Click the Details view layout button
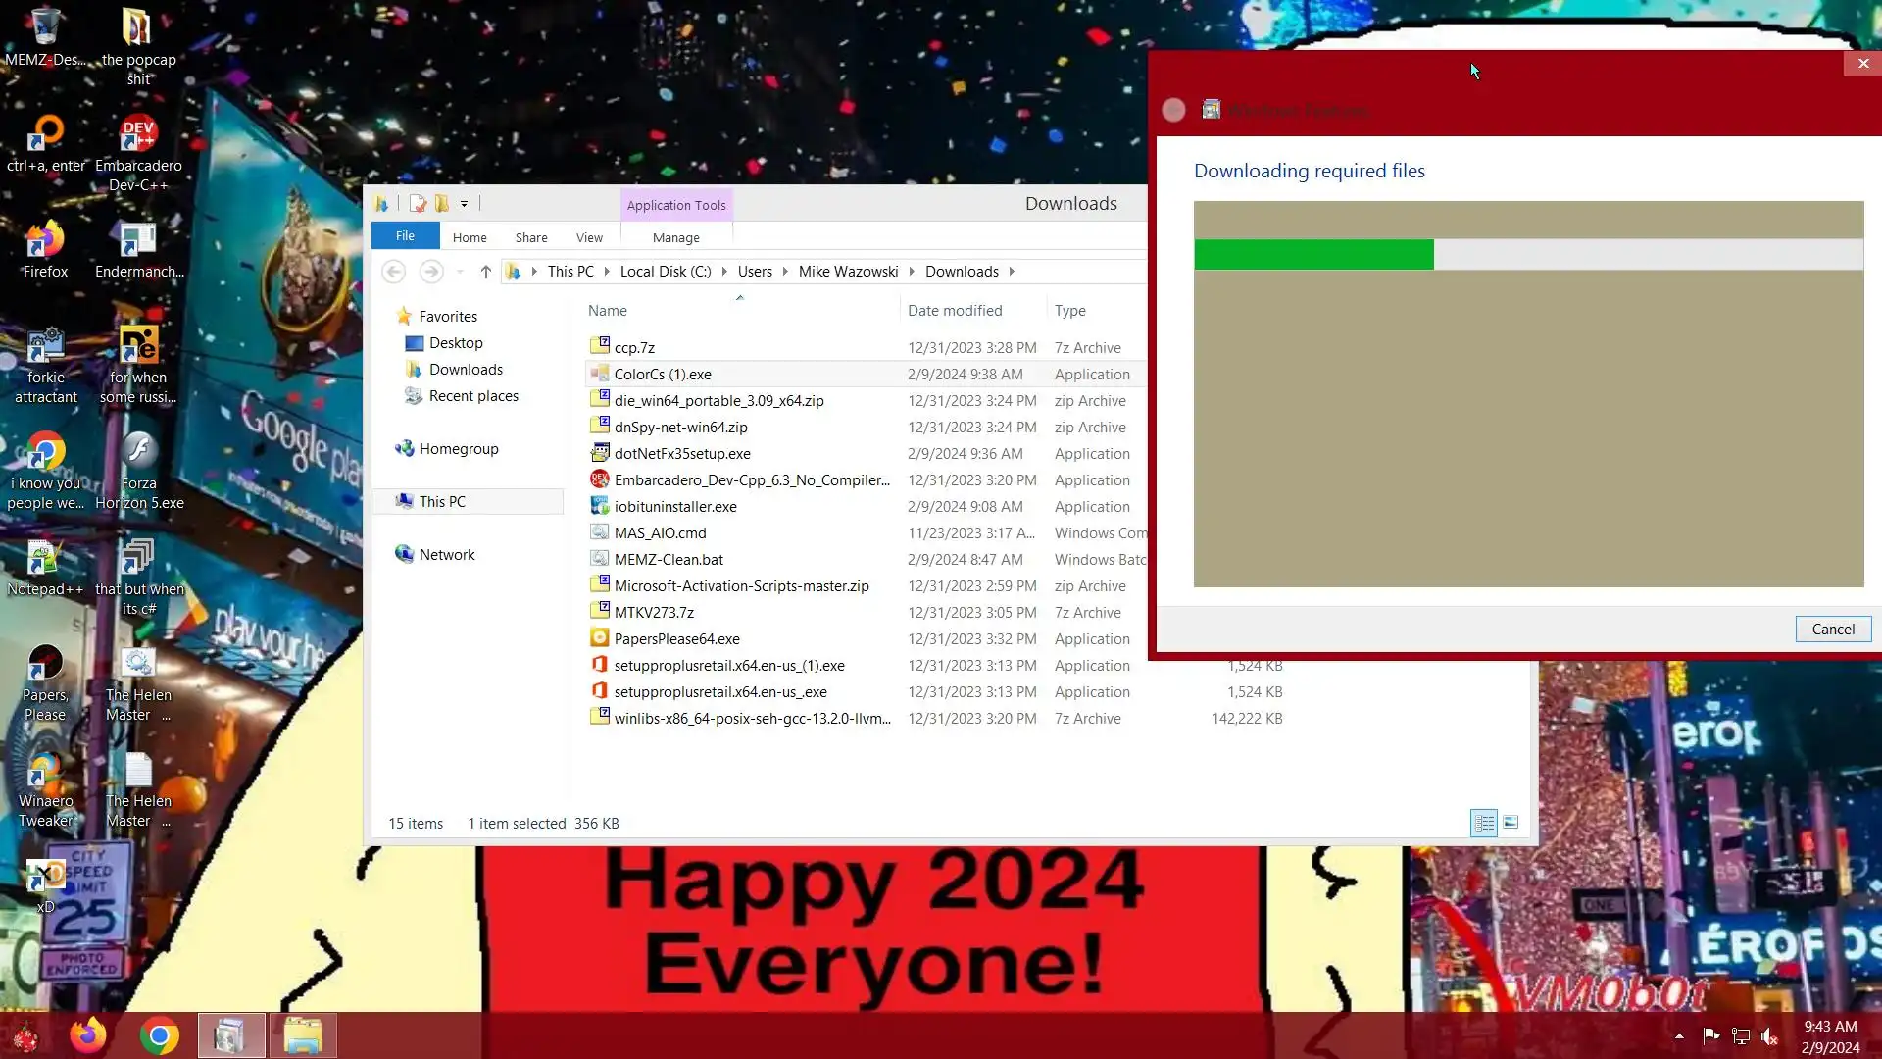This screenshot has height=1059, width=1882. (x=1484, y=823)
